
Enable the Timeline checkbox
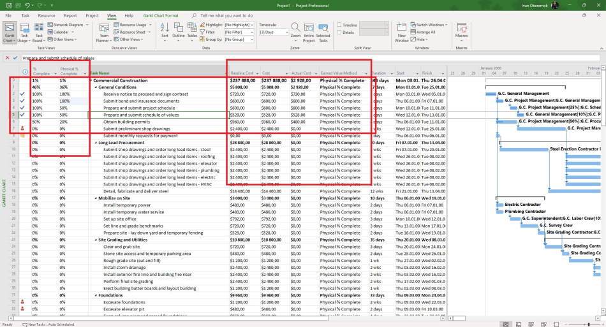tap(339, 25)
